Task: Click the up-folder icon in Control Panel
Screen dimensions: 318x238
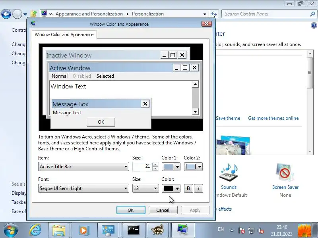Action: (x=34, y=14)
